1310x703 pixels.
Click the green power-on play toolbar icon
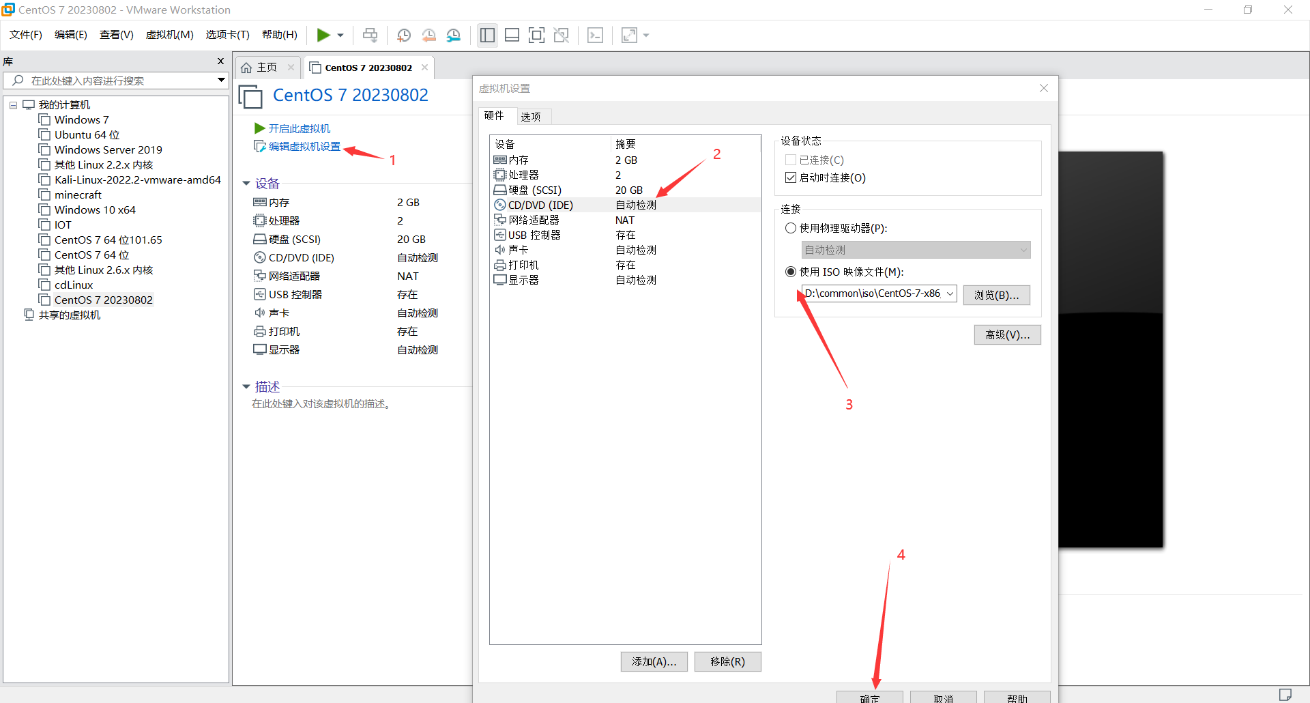click(x=323, y=35)
